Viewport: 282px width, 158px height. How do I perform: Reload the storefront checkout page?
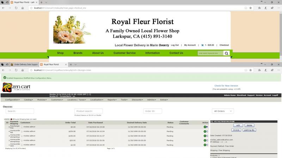click(x=16, y=8)
